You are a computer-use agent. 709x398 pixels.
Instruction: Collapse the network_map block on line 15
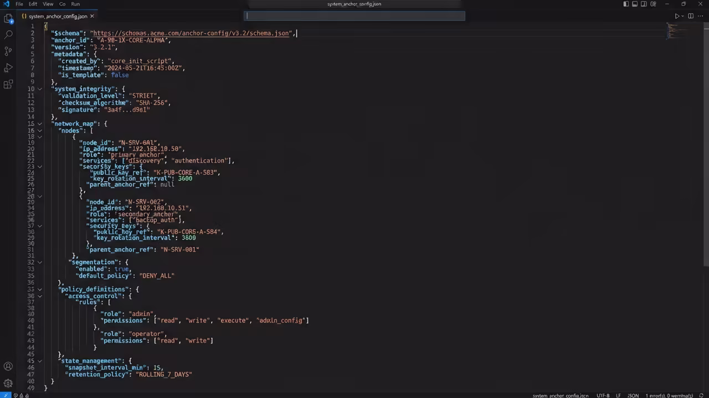click(39, 124)
